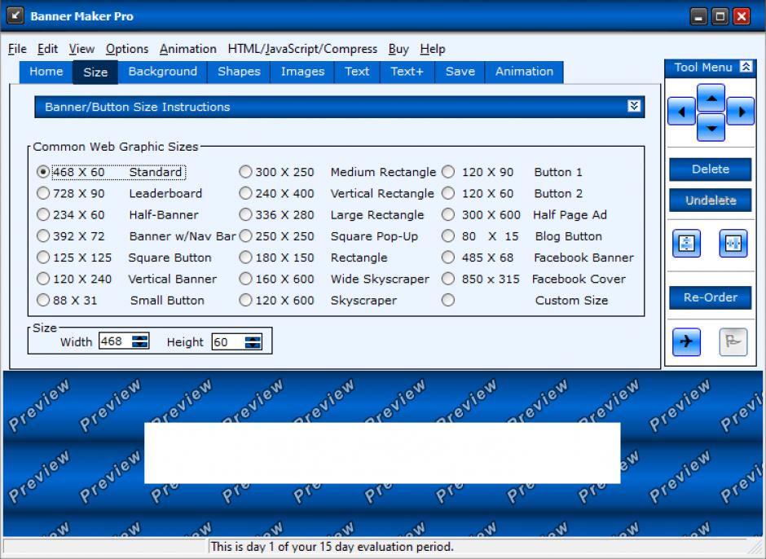
Task: Open the Text+ tab
Action: click(407, 72)
